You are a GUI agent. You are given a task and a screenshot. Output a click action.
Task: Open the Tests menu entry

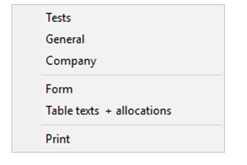click(58, 18)
